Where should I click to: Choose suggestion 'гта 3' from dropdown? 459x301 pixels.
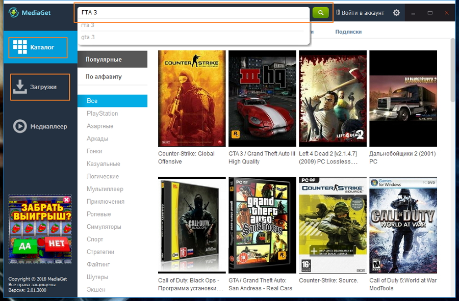click(193, 25)
